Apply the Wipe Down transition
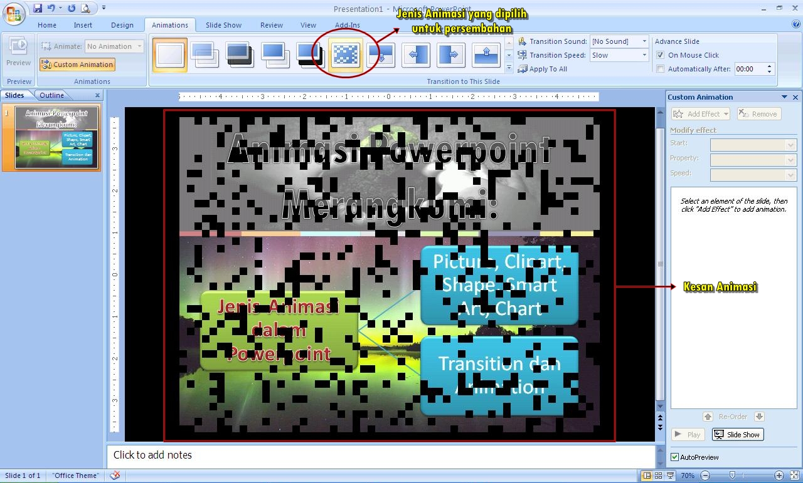 pyautogui.click(x=381, y=55)
